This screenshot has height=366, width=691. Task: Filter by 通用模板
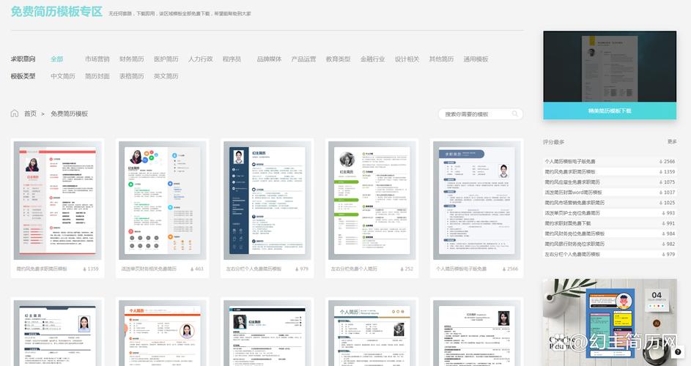tap(476, 59)
